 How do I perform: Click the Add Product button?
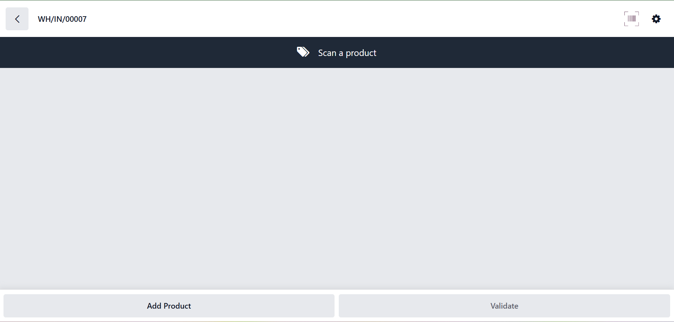click(169, 306)
